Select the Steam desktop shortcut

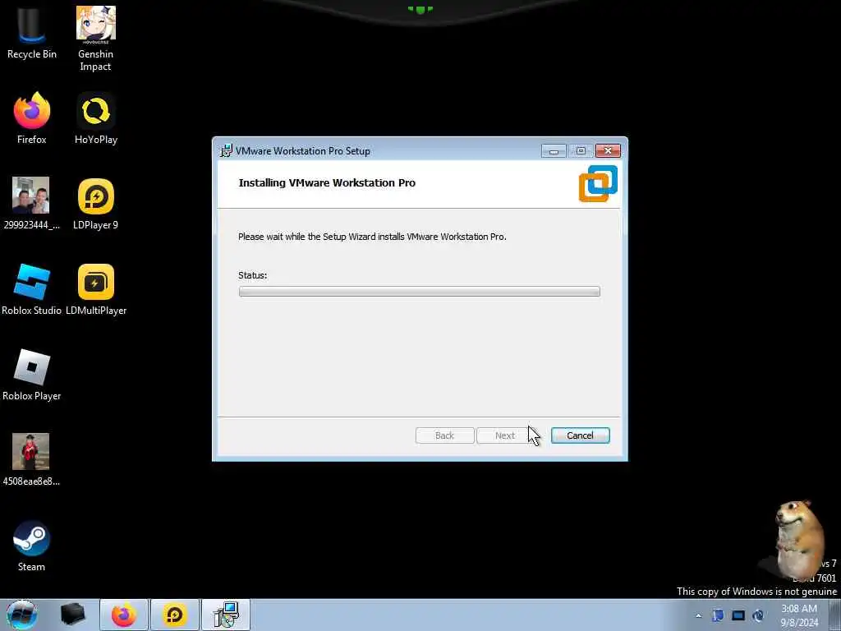[x=32, y=546]
